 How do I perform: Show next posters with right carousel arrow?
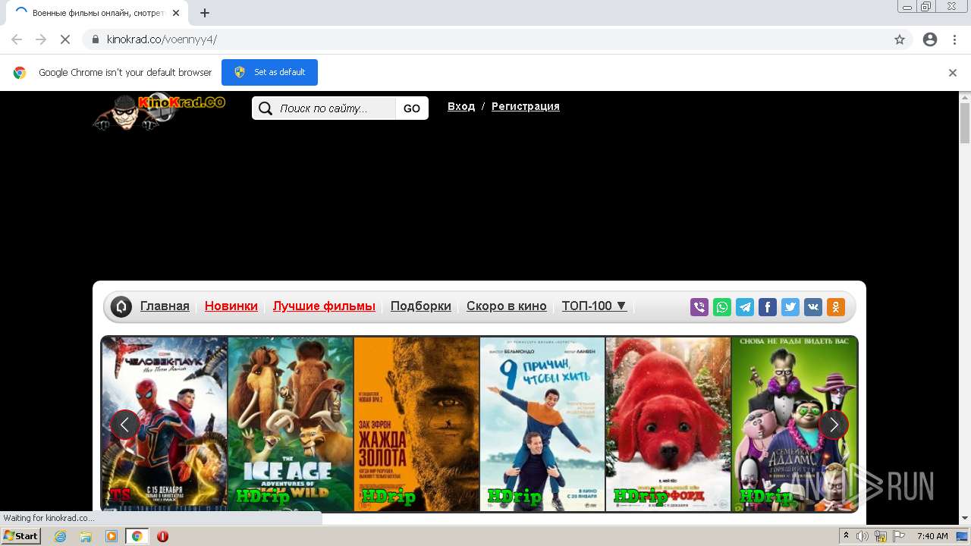pos(834,425)
